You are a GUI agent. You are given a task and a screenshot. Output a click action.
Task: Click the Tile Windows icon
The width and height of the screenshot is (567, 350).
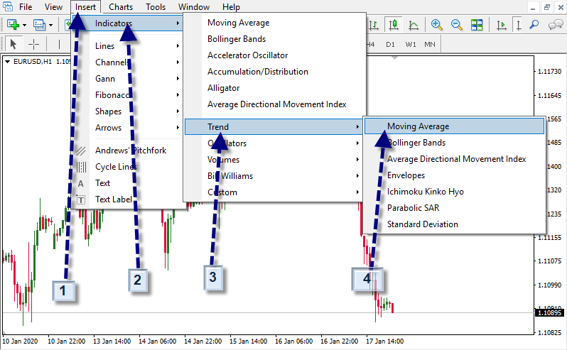point(477,25)
